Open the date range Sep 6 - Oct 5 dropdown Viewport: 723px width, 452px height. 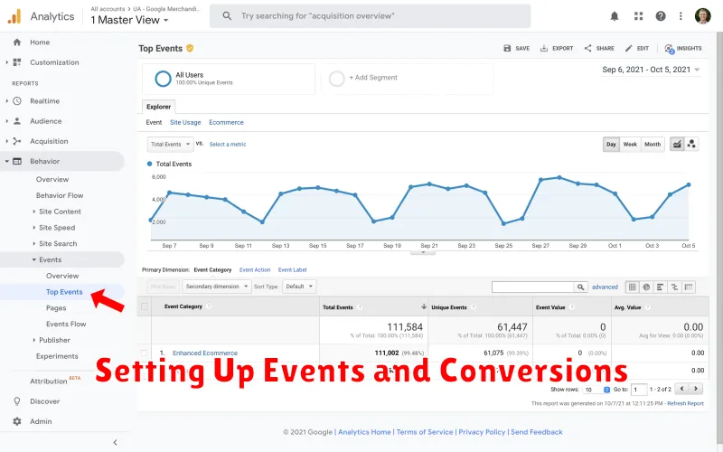651,70
